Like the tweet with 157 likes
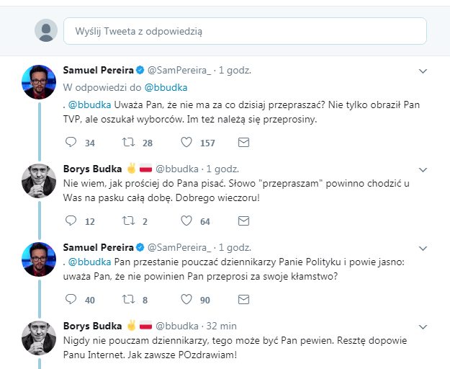Viewport: 450px width, 369px height. [186, 143]
